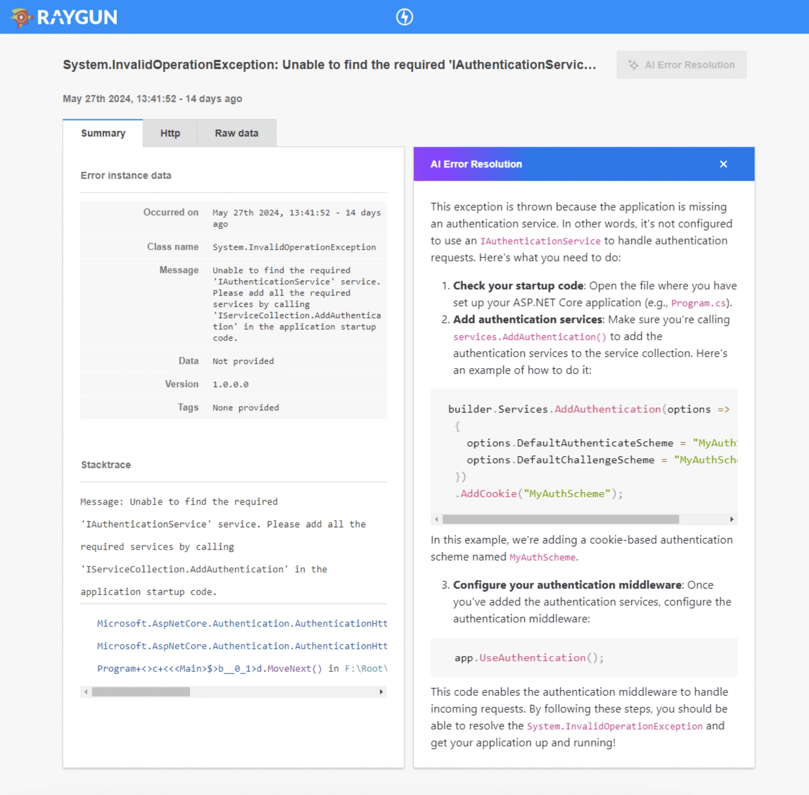Click the Version value 1.0.0.0
This screenshot has height=795, width=809.
point(231,384)
